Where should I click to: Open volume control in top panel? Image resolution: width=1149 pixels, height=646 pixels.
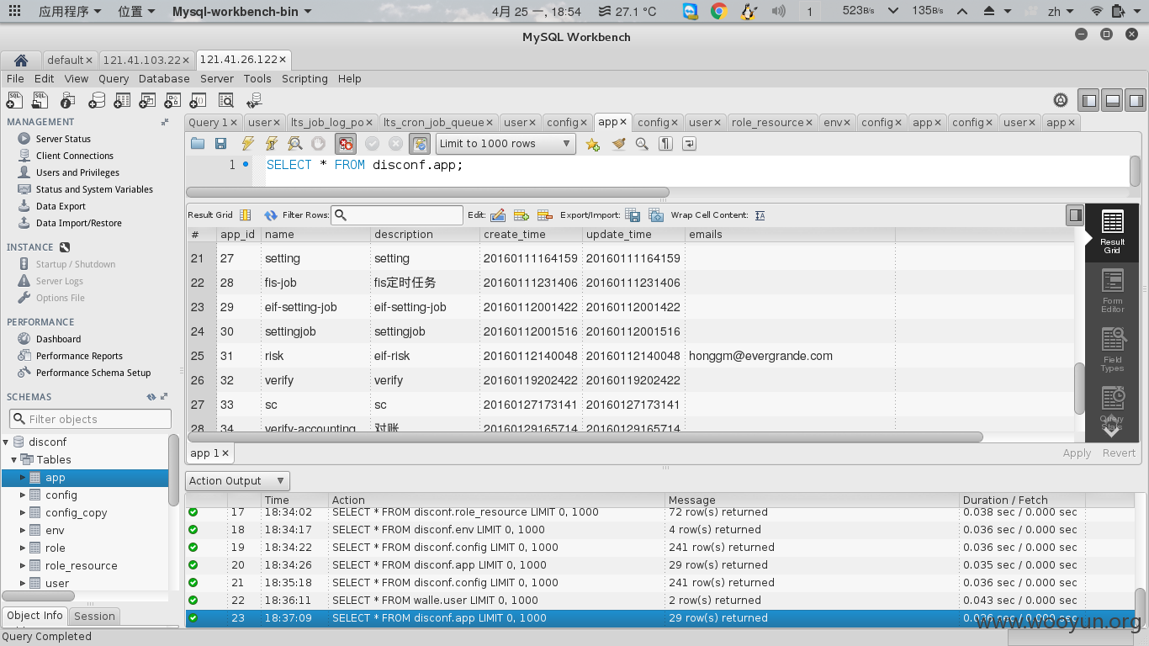tap(778, 11)
